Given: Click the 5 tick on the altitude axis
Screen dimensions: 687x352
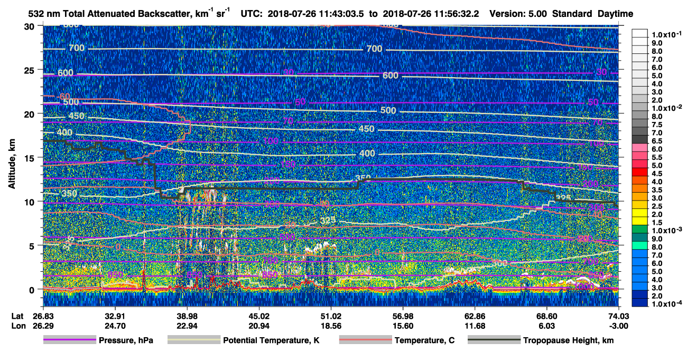Looking at the screenshot, I should [x=33, y=245].
